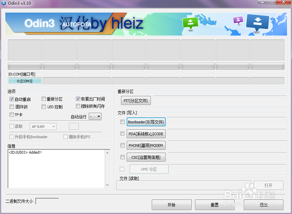The width and height of the screenshot is (292, 214).
Task: Open the AP RAM dropdown
Action: point(43,127)
